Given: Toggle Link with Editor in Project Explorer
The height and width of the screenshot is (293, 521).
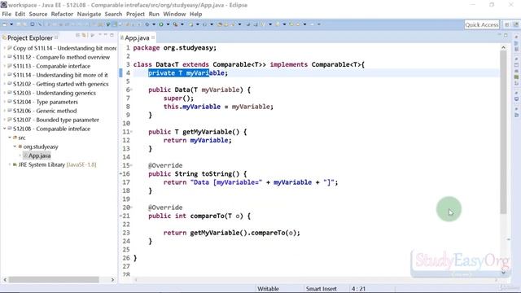Looking at the screenshot, I should click(x=85, y=35).
